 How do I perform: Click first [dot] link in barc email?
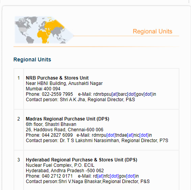point(132,94)
